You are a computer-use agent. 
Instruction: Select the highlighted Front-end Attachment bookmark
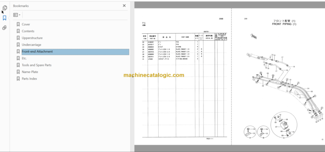(75, 52)
